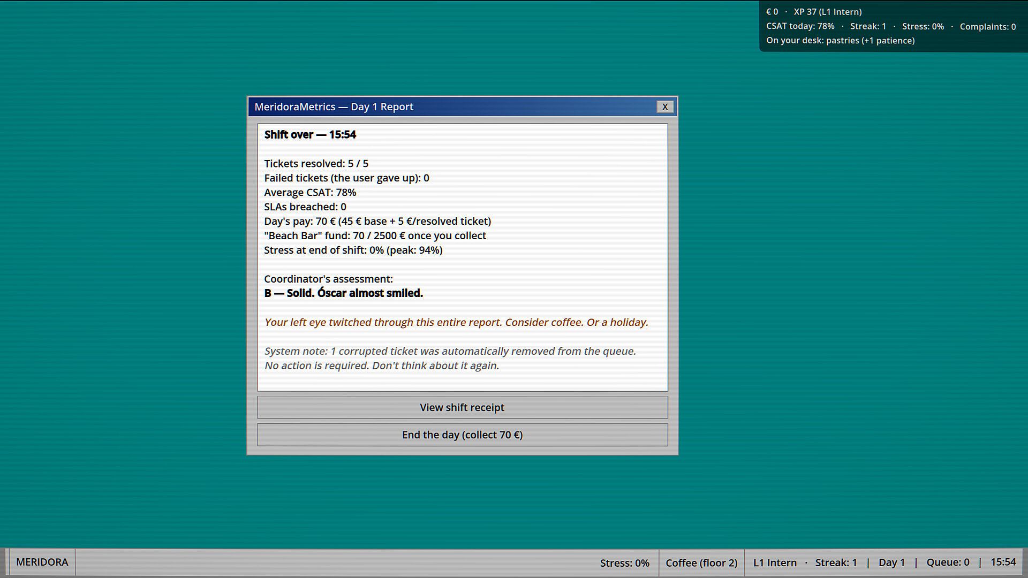The image size is (1028, 578).
Task: Click the System note about the corrupted ticket
Action: [450, 358]
